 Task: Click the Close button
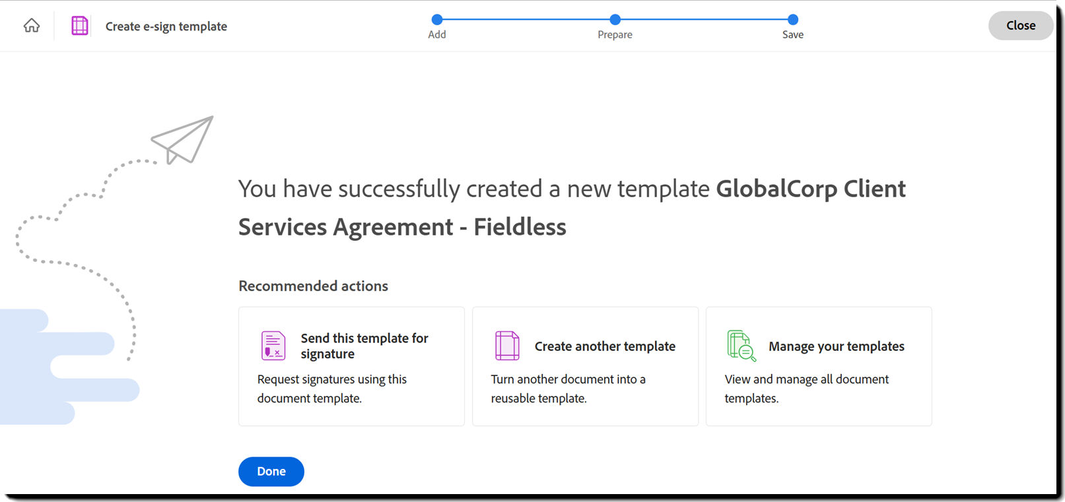pyautogui.click(x=1021, y=26)
